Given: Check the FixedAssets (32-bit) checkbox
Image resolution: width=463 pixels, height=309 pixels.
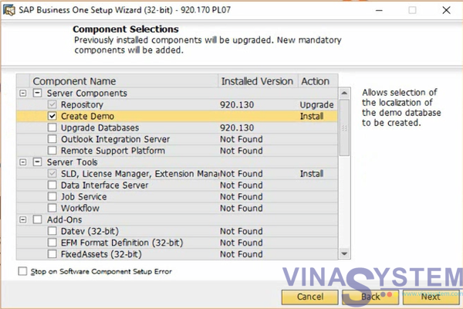Looking at the screenshot, I should [x=52, y=254].
